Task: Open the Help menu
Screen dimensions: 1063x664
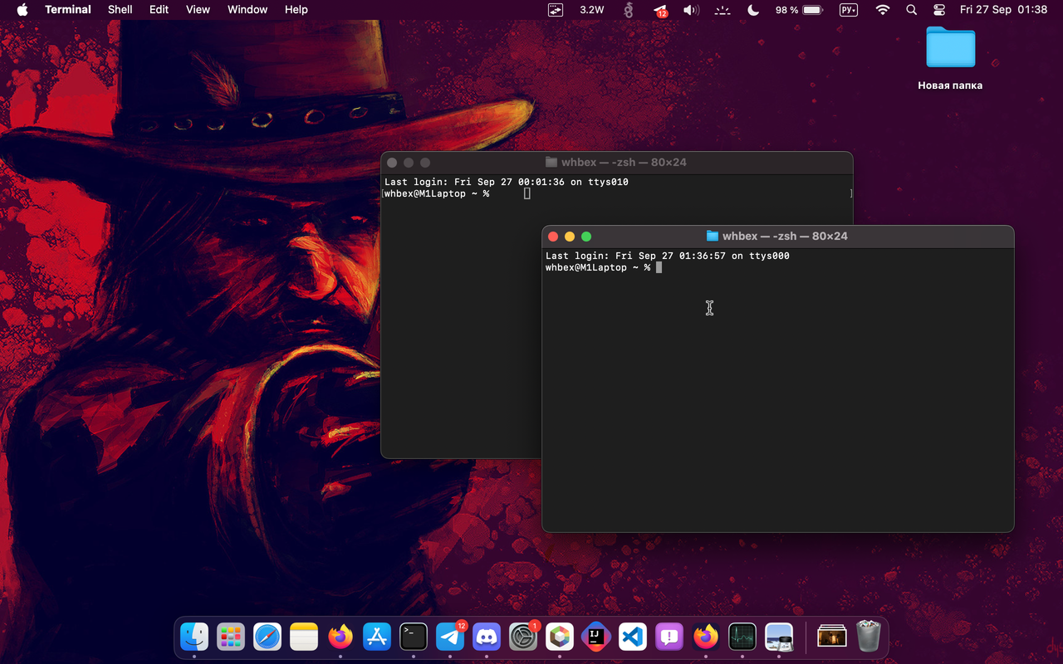Action: coord(296,10)
